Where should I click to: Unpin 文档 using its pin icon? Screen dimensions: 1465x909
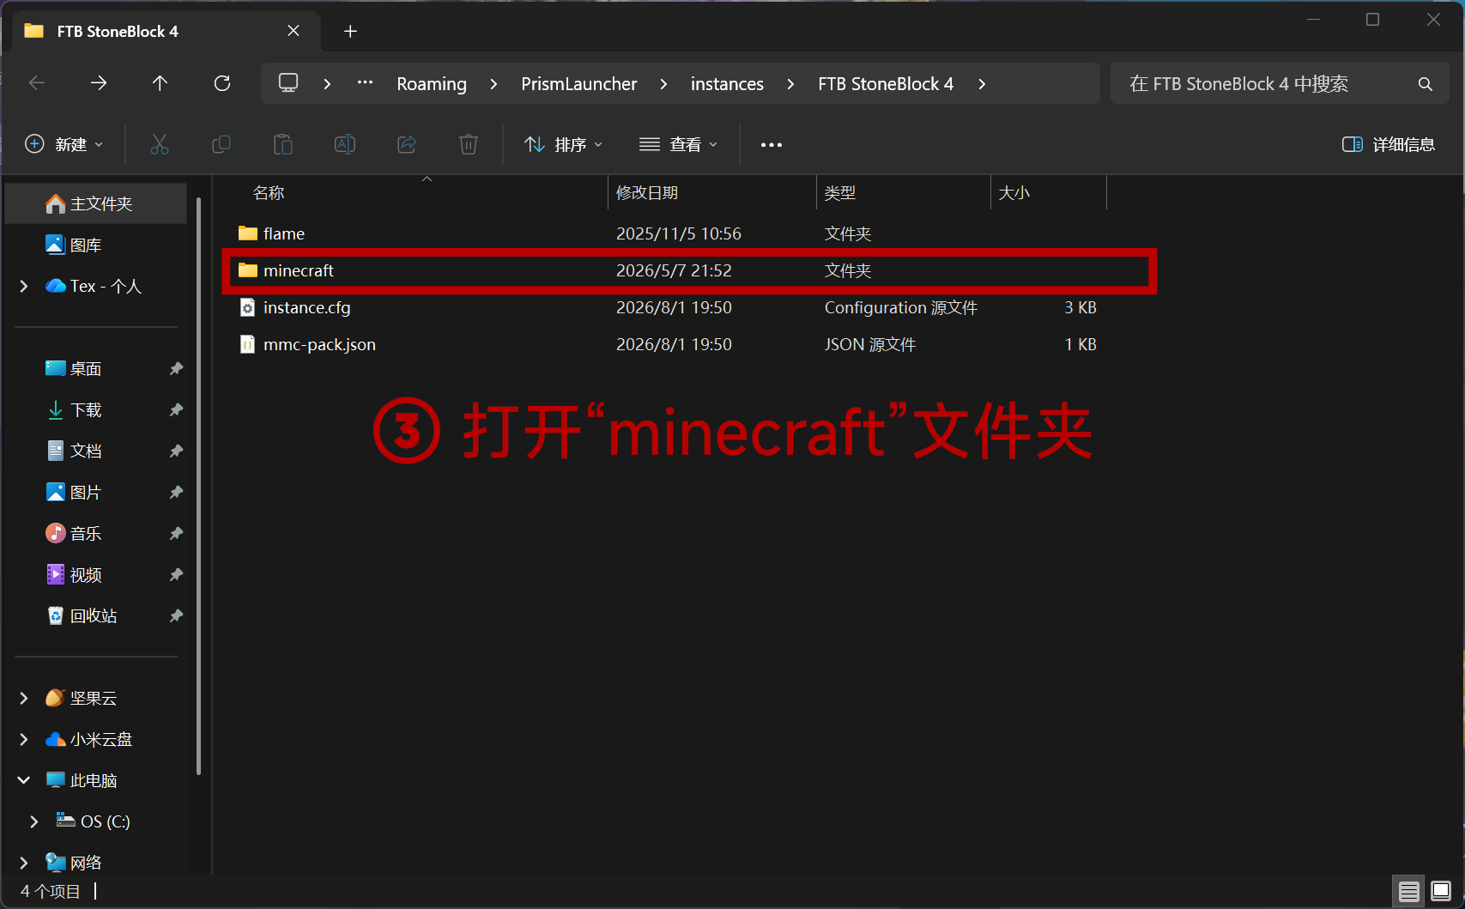[x=176, y=451]
